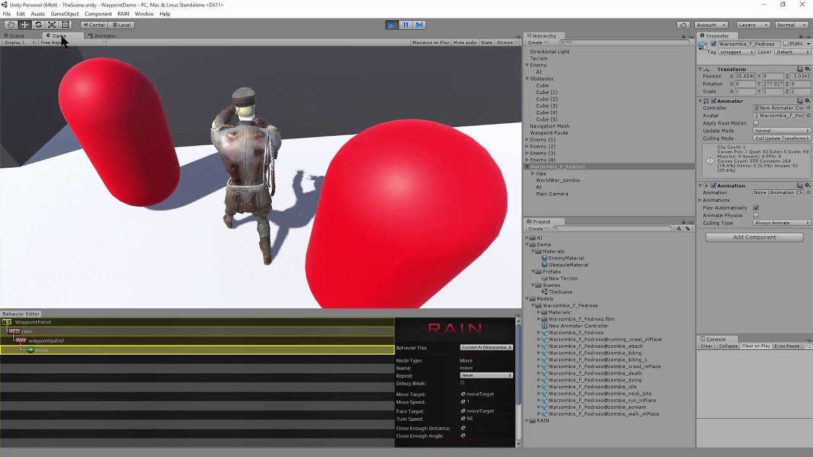Select the Scale tool

[x=51, y=25]
